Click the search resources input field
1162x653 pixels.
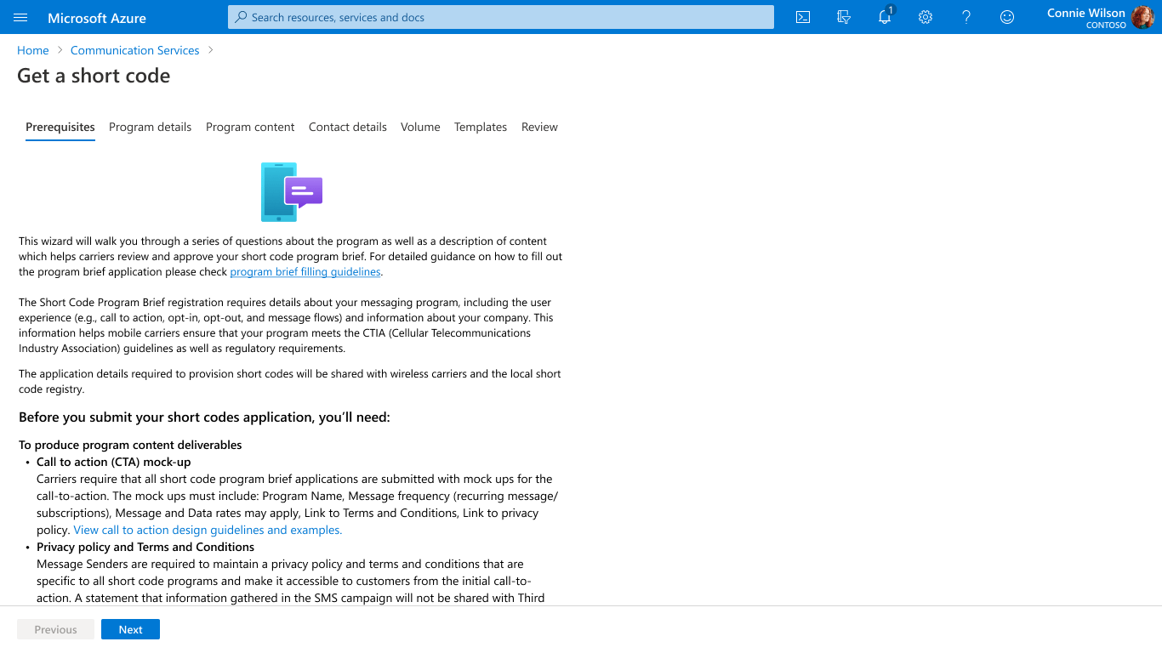point(500,16)
